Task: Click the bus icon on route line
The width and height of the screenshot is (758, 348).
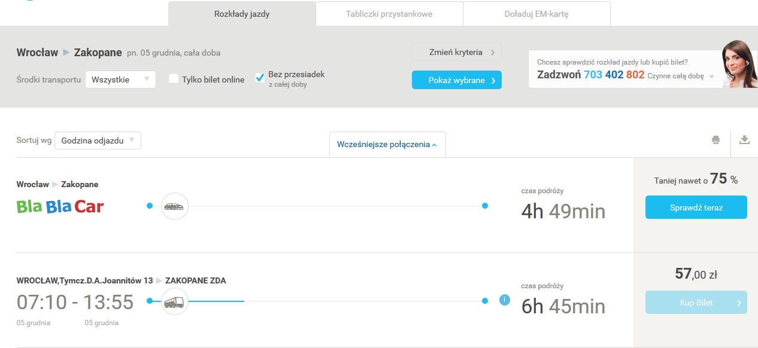Action: (x=174, y=302)
